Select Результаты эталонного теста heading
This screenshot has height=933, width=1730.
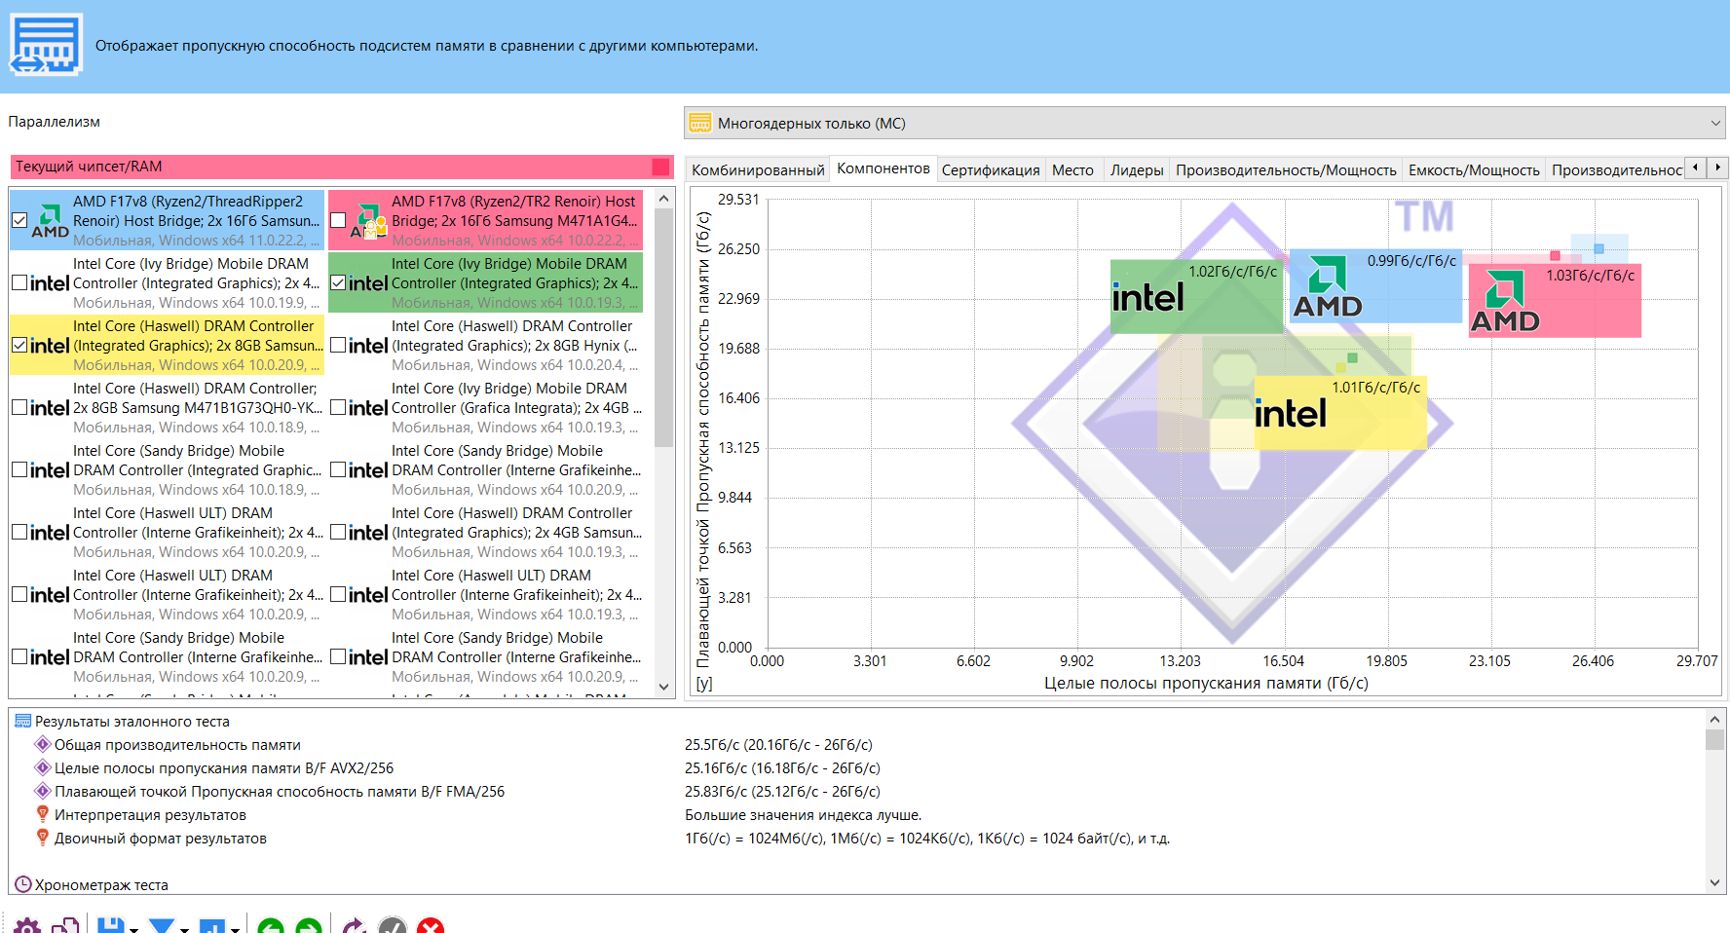[x=132, y=721]
